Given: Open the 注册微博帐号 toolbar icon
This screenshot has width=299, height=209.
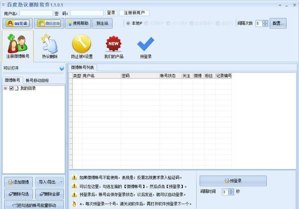Looking at the screenshot, I should (x=17, y=46).
